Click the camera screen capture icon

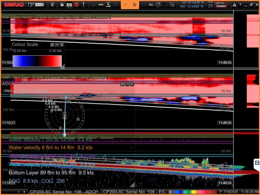[x=69, y=5]
